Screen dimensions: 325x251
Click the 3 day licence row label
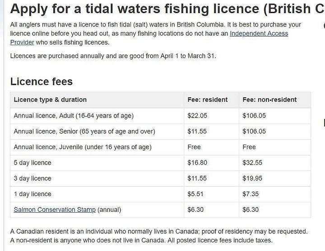point(32,178)
